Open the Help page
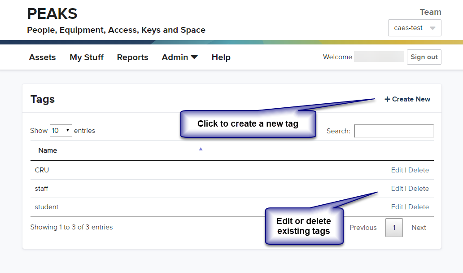The image size is (463, 273). click(x=221, y=57)
